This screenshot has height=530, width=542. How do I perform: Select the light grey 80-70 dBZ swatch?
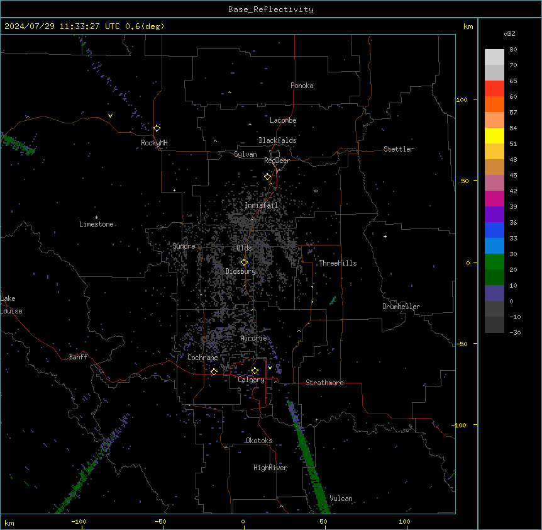click(x=494, y=57)
